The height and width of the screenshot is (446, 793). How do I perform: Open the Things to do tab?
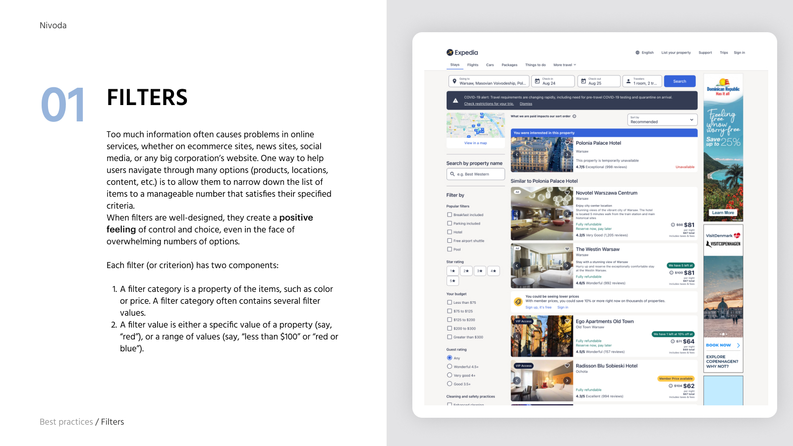[x=535, y=65]
